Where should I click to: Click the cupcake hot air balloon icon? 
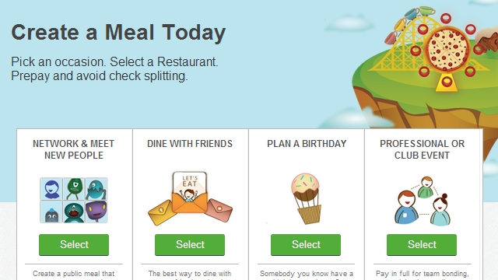[306, 198]
